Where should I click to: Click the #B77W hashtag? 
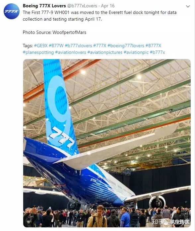pyautogui.click(x=56, y=46)
